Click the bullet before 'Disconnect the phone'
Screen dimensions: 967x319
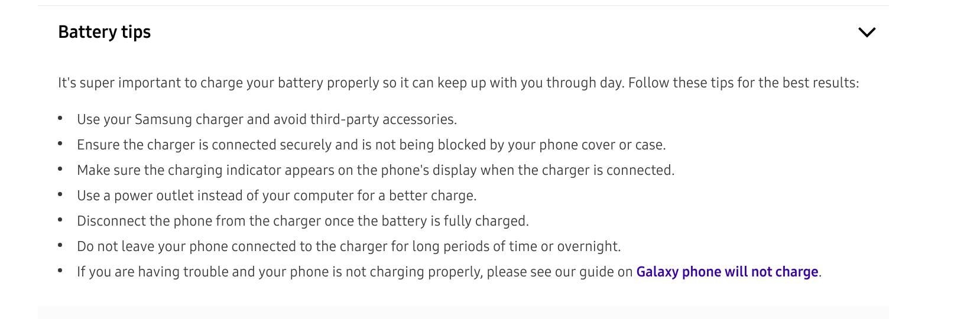click(x=60, y=220)
